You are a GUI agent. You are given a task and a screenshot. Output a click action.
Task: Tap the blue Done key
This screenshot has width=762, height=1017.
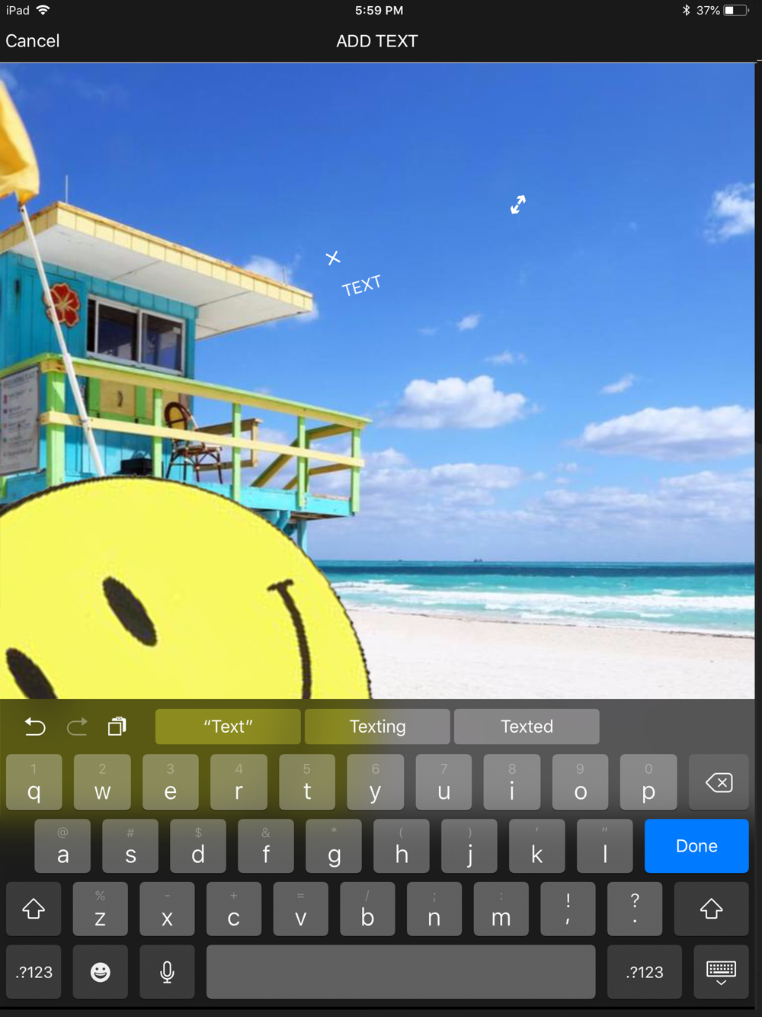point(696,846)
